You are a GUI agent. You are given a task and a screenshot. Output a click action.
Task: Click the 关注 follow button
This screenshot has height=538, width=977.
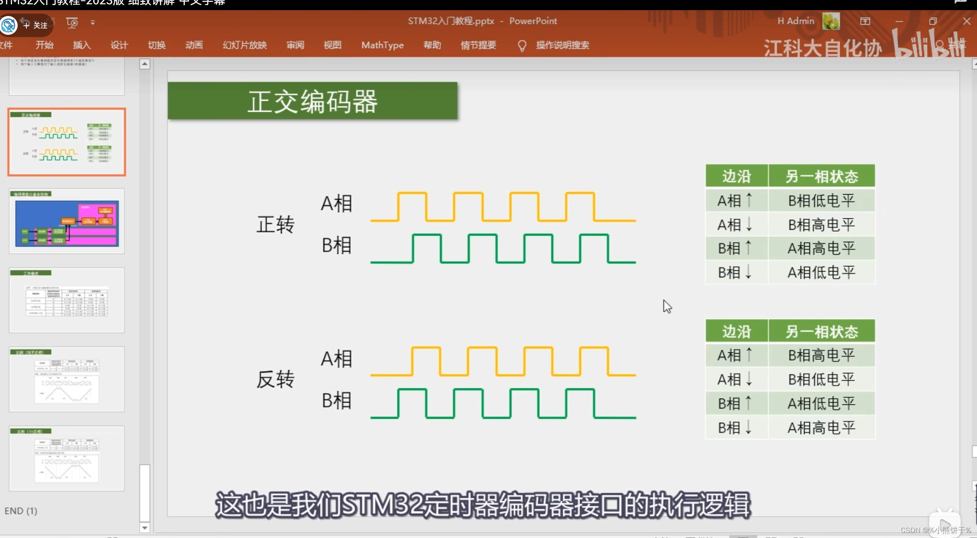(36, 25)
